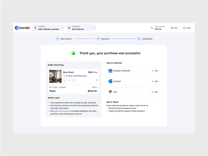Viewport: 208px width, 156px height.
Task: Click the Inclusive GST tag
Action: point(63,87)
